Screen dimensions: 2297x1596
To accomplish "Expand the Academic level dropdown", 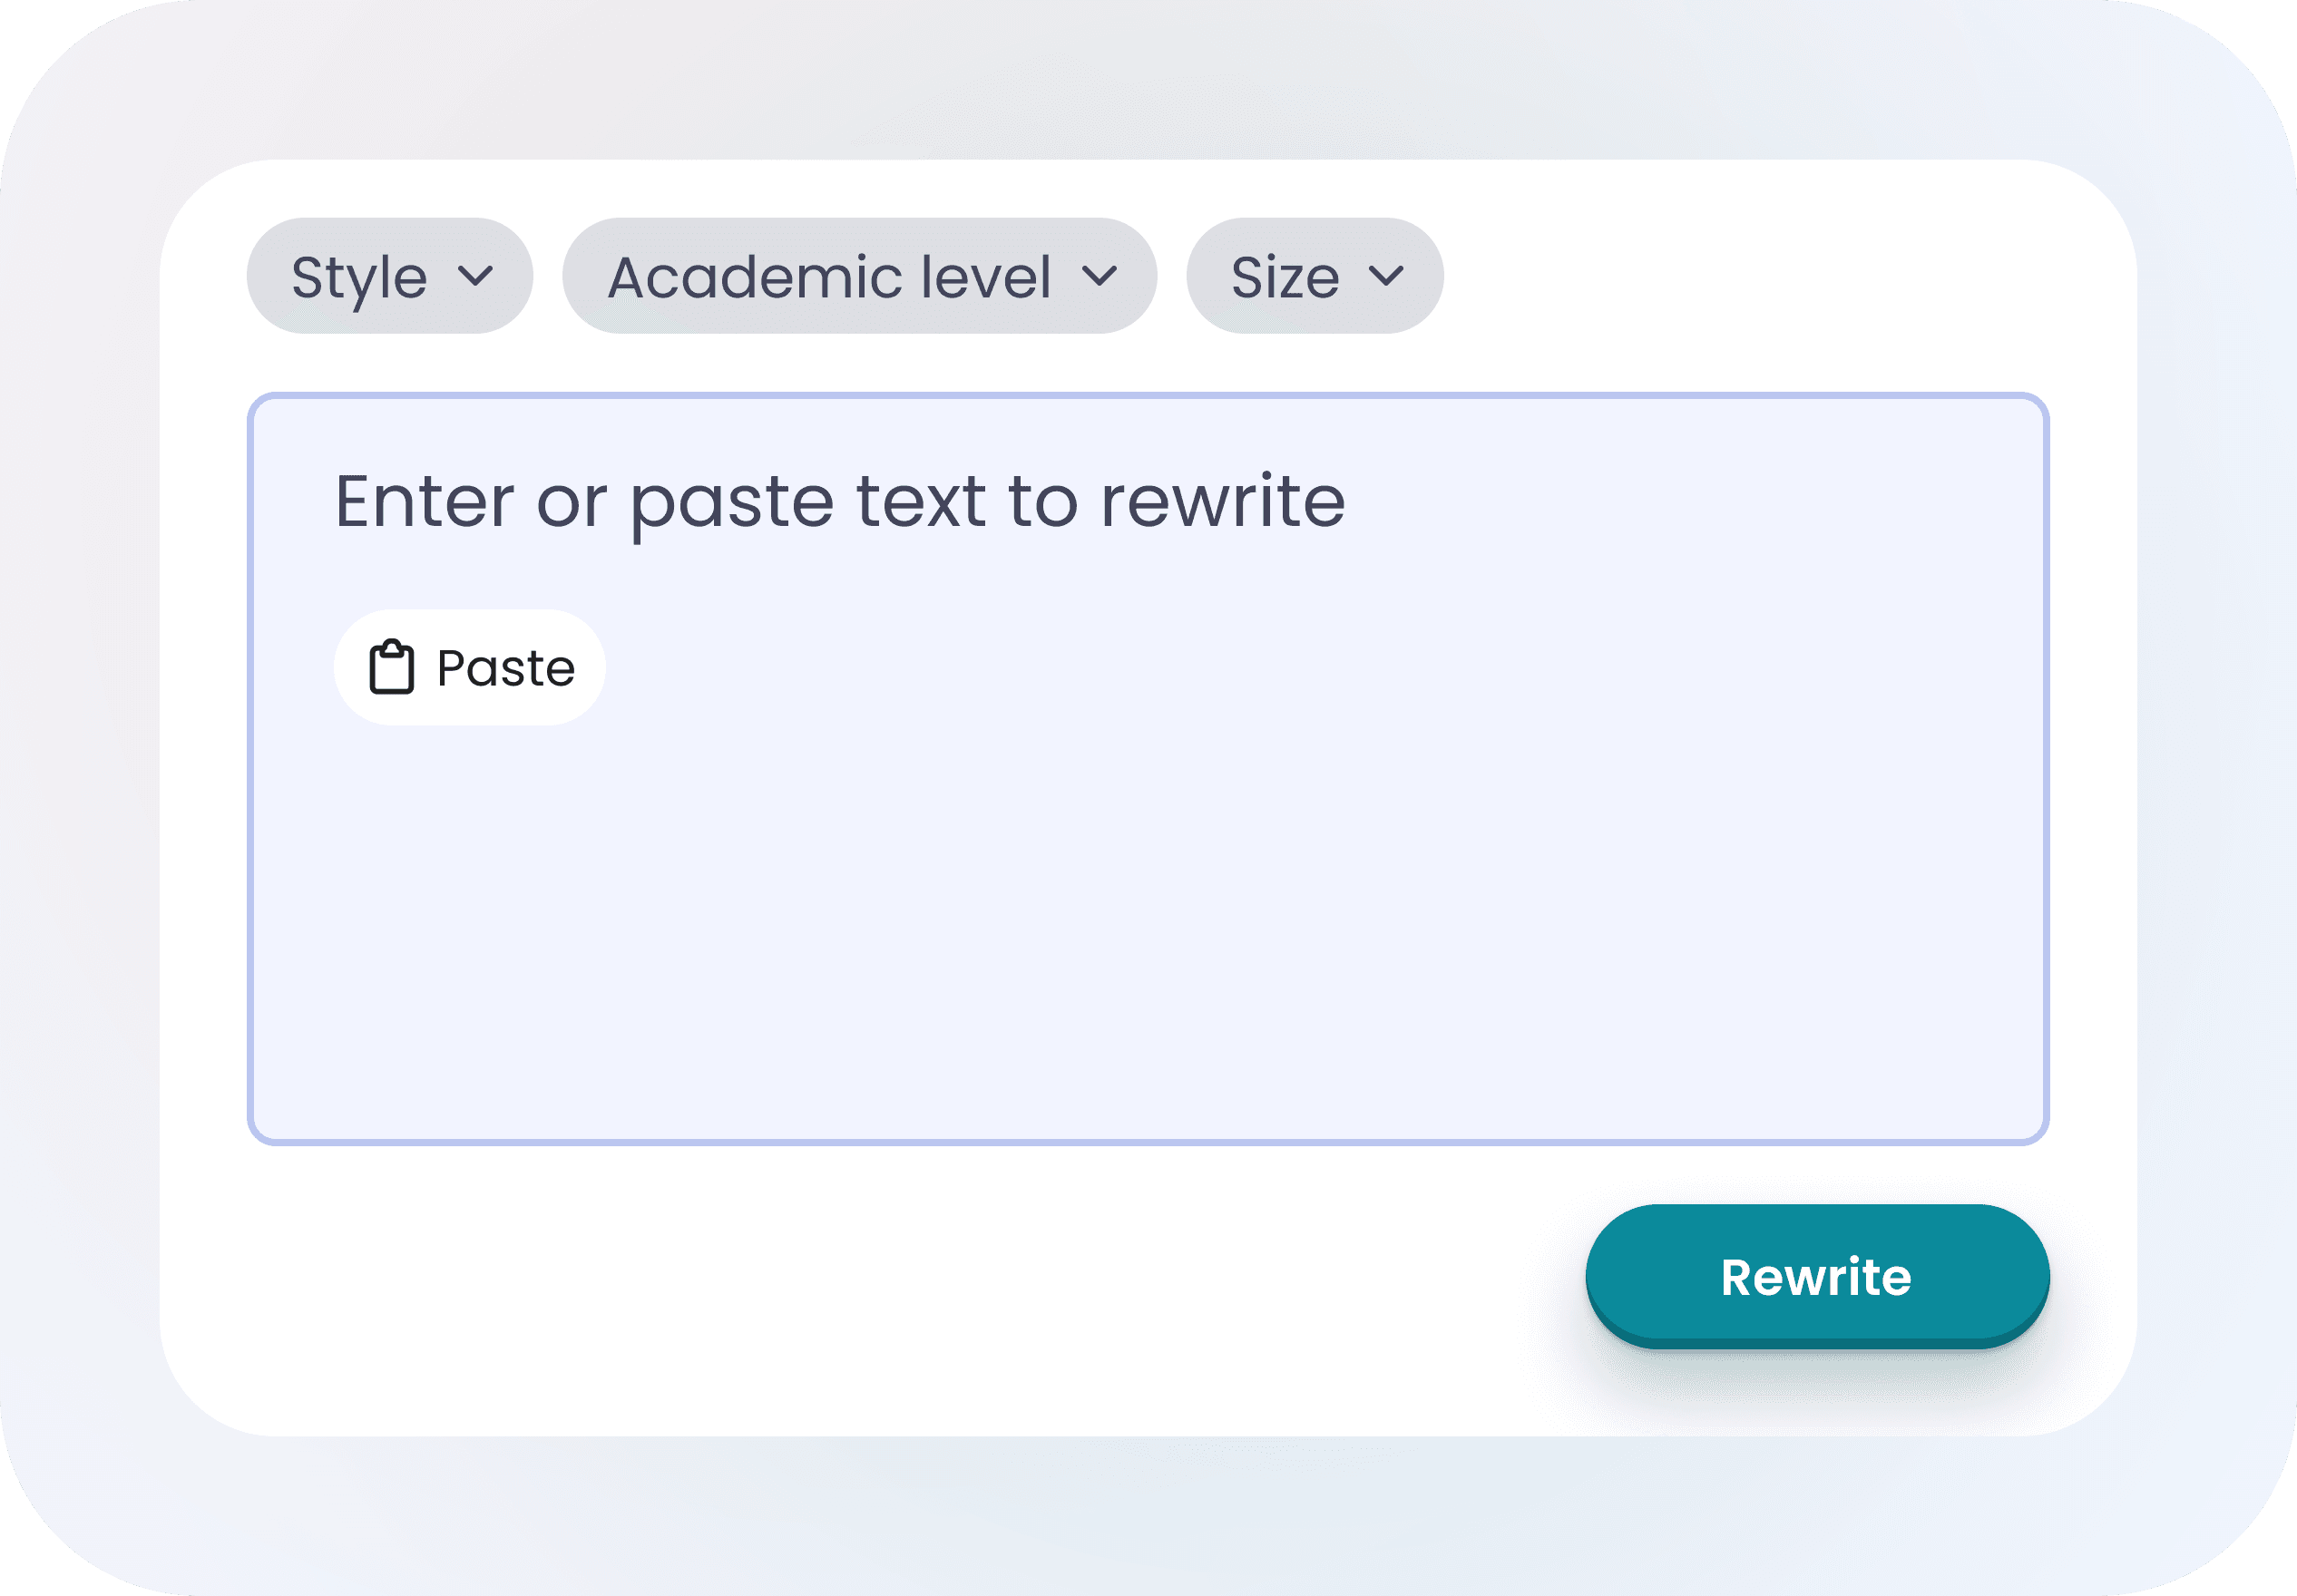I will (858, 276).
